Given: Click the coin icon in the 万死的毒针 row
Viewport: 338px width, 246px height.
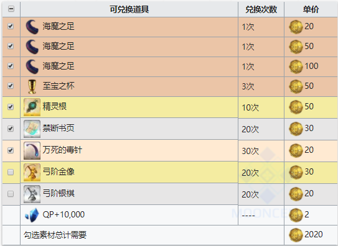Looking at the screenshot, I should tap(296, 150).
